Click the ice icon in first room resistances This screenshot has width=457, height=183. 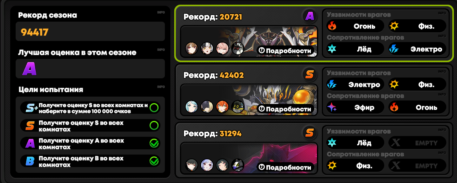332,49
